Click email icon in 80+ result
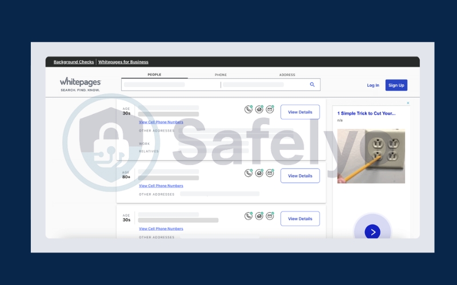 pyautogui.click(x=270, y=173)
